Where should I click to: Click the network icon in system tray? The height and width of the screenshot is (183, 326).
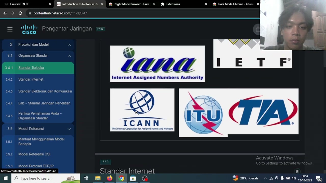pos(271,178)
